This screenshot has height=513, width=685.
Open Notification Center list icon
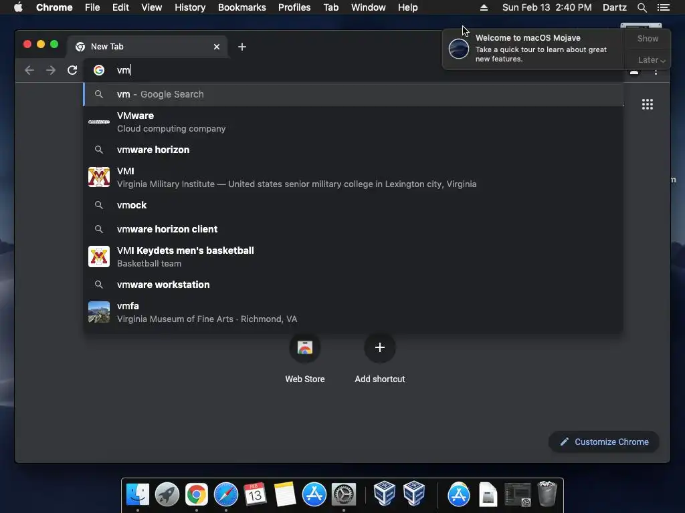pos(663,7)
